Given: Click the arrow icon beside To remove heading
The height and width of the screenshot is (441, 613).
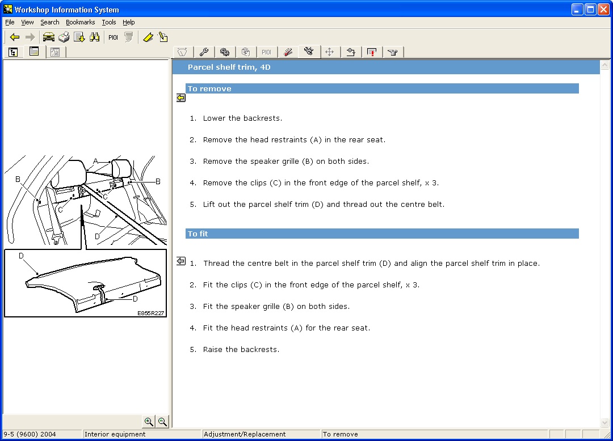Looking at the screenshot, I should pos(181,98).
